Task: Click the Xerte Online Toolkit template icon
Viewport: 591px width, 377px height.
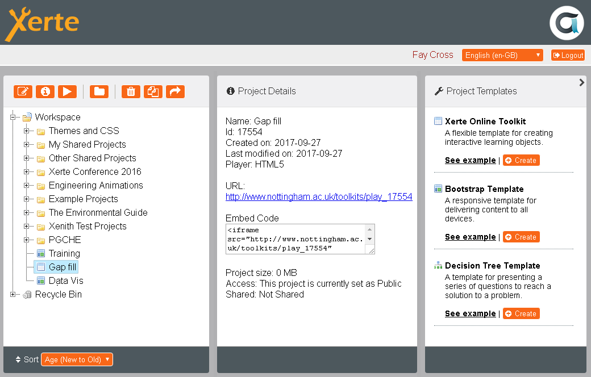Action: [438, 121]
